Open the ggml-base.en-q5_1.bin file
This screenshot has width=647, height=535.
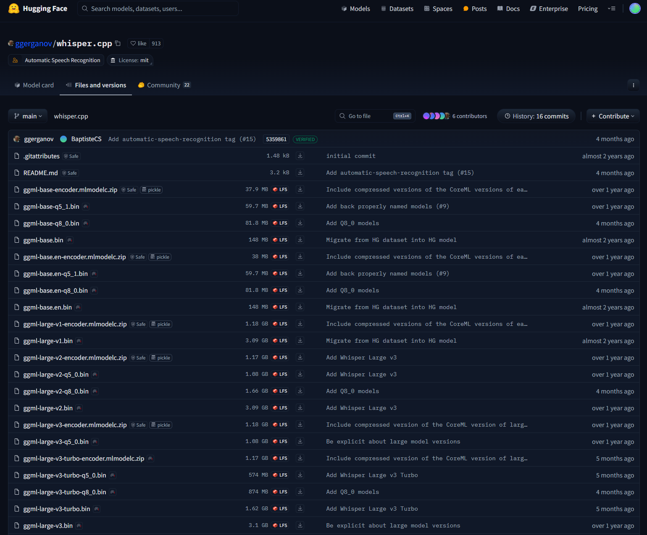pos(55,273)
